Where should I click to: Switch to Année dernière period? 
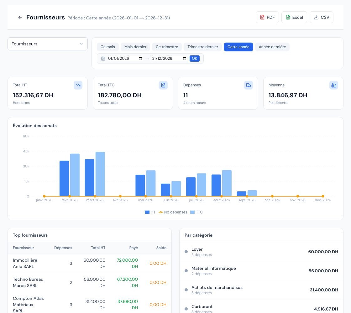tap(272, 47)
